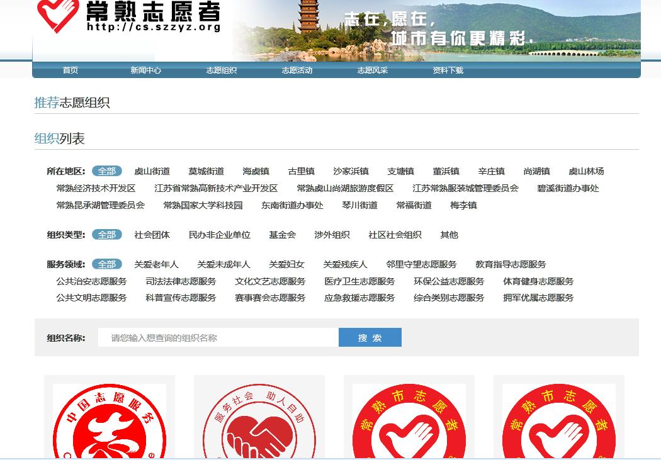This screenshot has width=661, height=460.
Task: Pick 涉外组织 organization type
Action: pyautogui.click(x=332, y=235)
